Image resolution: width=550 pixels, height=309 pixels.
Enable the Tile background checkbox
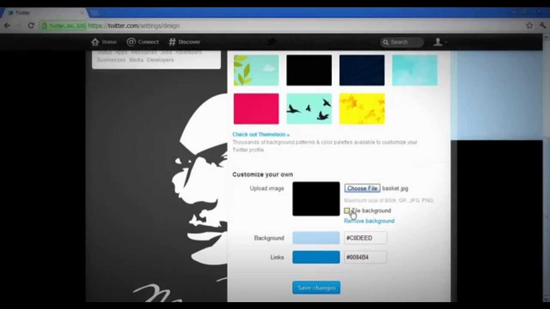click(347, 211)
